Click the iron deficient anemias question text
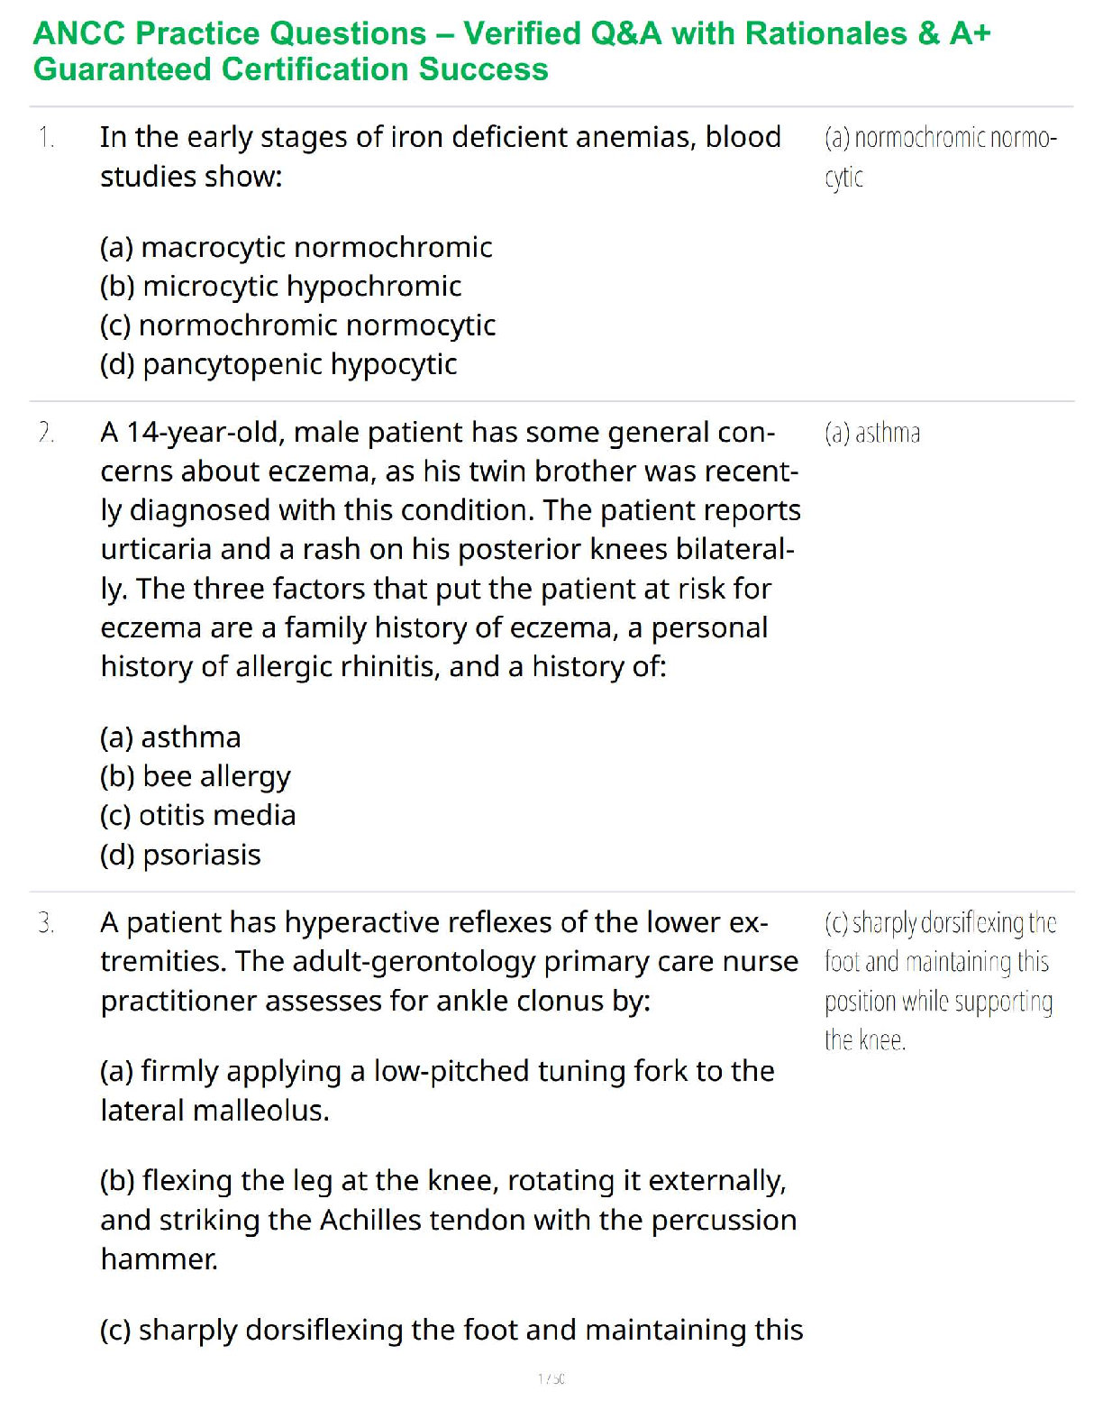This screenshot has height=1428, width=1103. [x=440, y=157]
